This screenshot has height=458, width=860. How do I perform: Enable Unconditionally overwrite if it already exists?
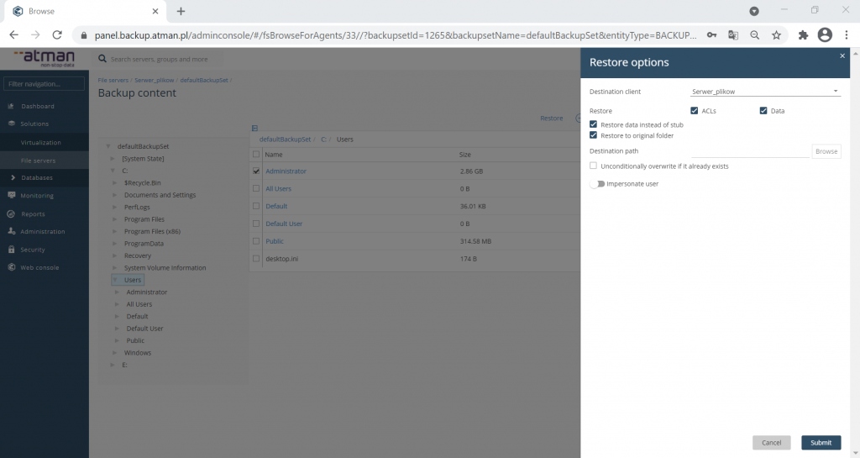click(x=594, y=166)
